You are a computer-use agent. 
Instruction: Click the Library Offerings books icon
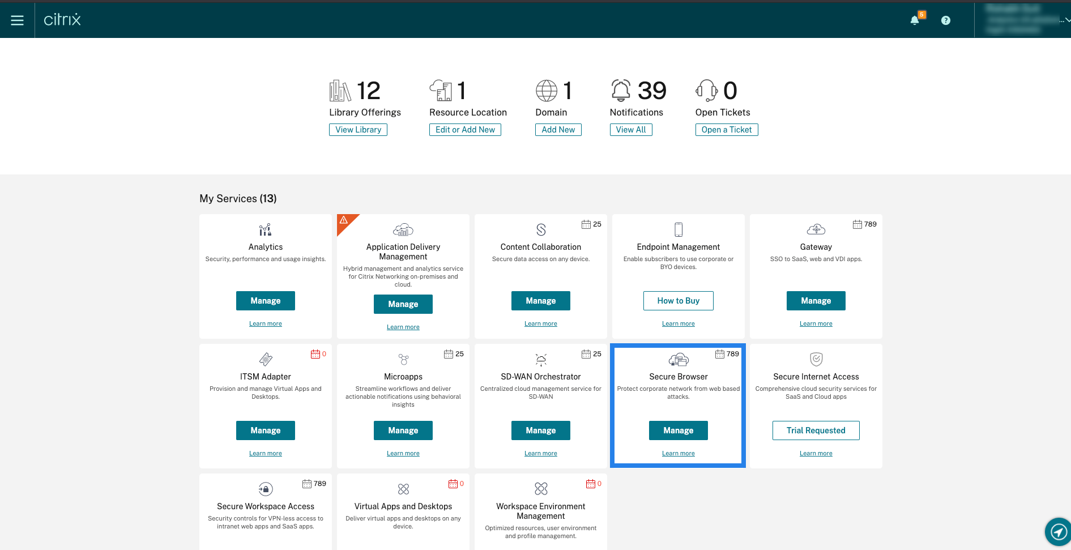click(340, 91)
